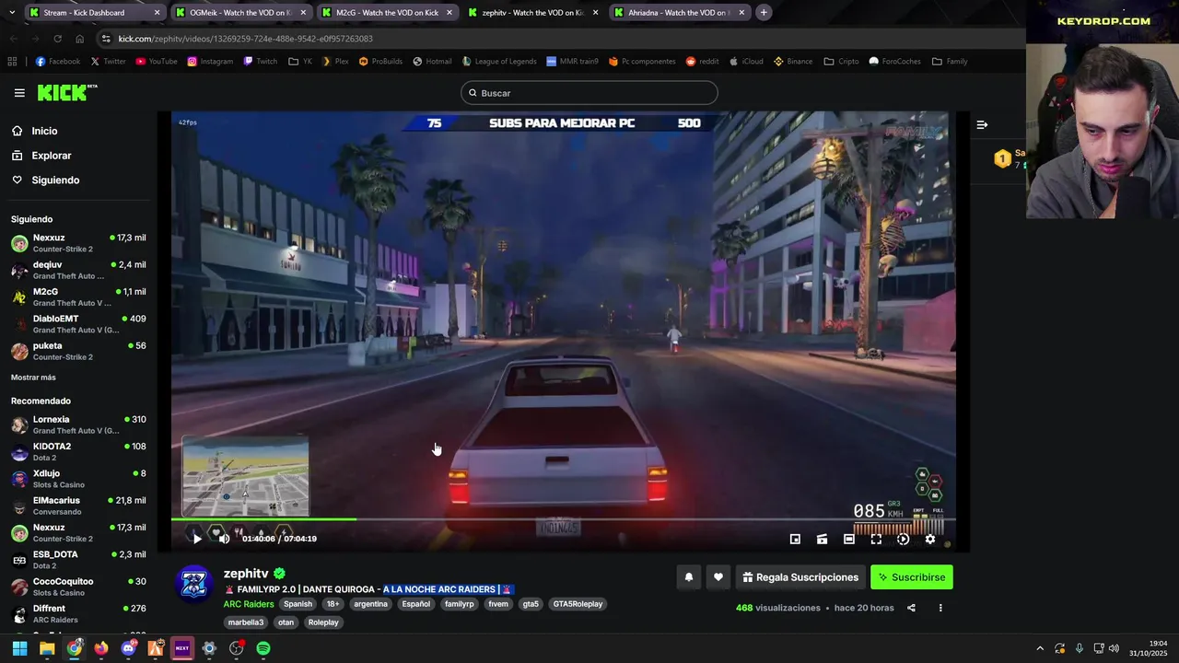Open Lornexia recommended channel
The width and height of the screenshot is (1179, 663).
coord(78,425)
